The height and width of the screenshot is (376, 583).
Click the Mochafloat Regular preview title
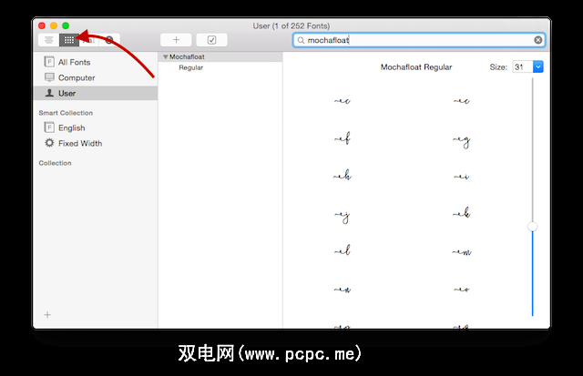click(x=416, y=67)
